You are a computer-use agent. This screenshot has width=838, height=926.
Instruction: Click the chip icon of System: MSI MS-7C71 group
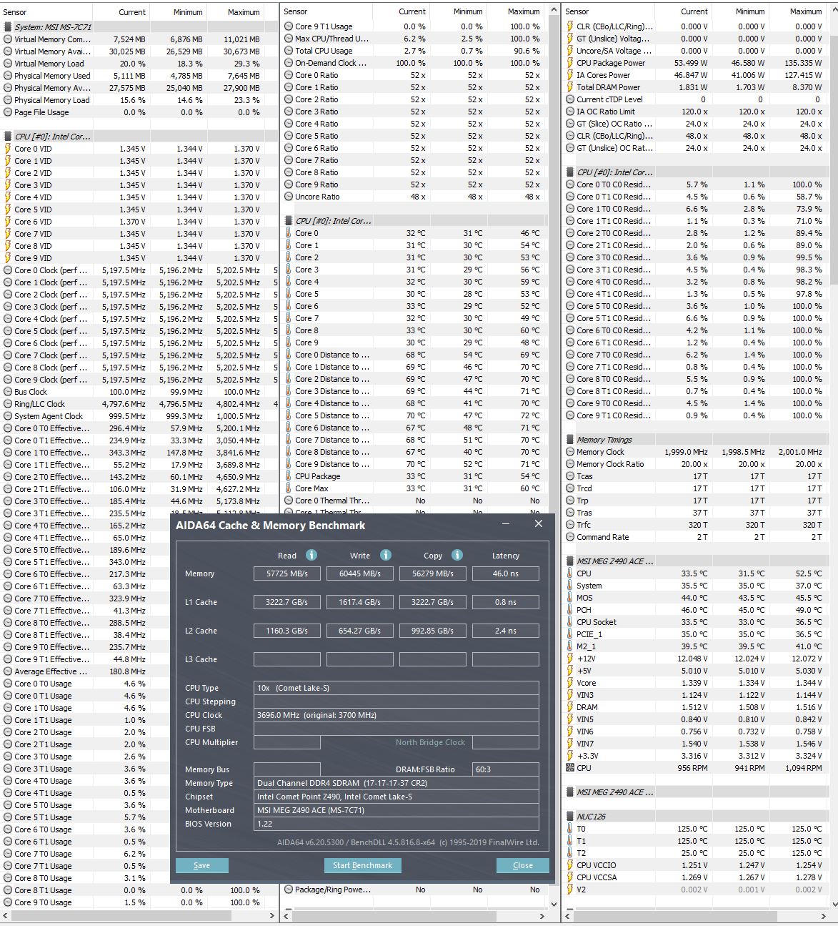point(8,27)
